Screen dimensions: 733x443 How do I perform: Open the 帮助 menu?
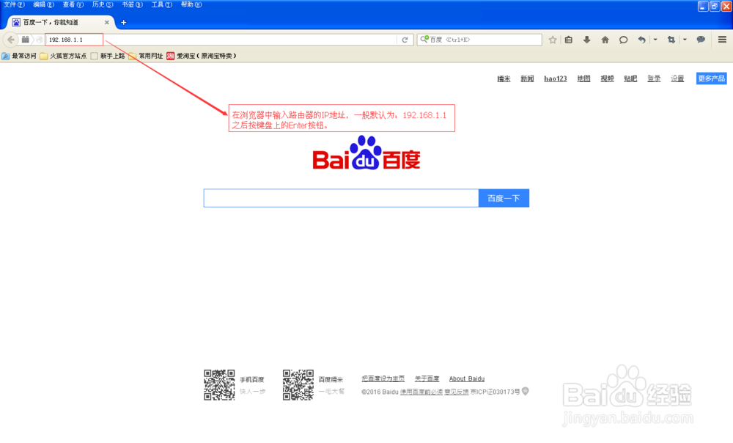(x=191, y=4)
